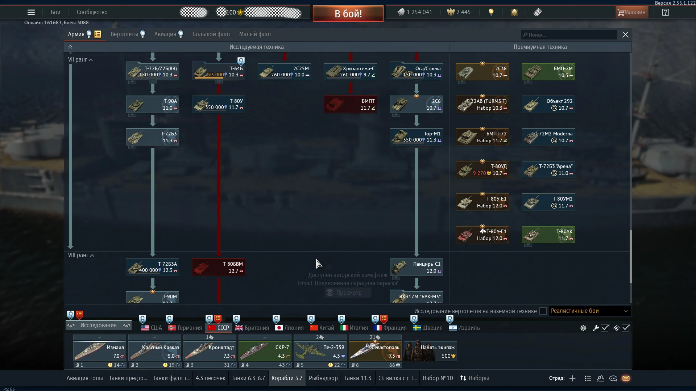
Task: Add a squad member with plus icon
Action: pyautogui.click(x=572, y=378)
